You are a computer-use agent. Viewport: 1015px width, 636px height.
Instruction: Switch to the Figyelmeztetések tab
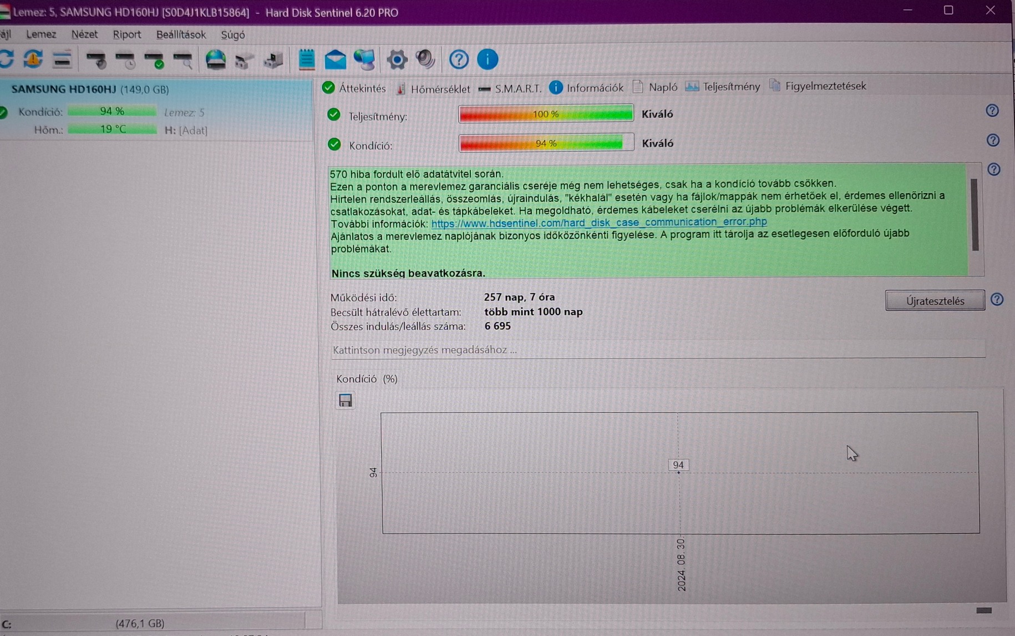coord(818,86)
